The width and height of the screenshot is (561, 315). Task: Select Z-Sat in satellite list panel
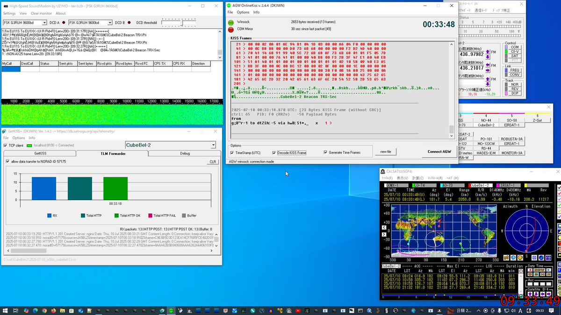tap(538, 120)
